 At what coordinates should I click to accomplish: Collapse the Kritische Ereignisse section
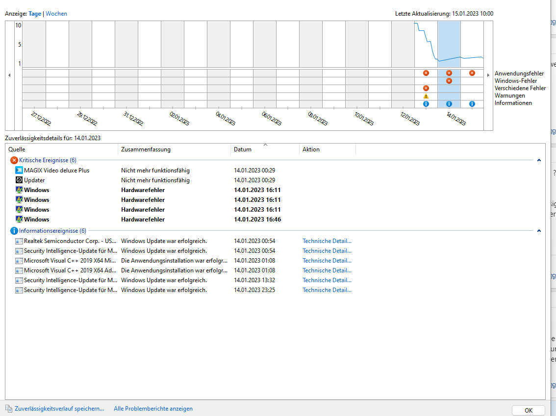pyautogui.click(x=538, y=160)
